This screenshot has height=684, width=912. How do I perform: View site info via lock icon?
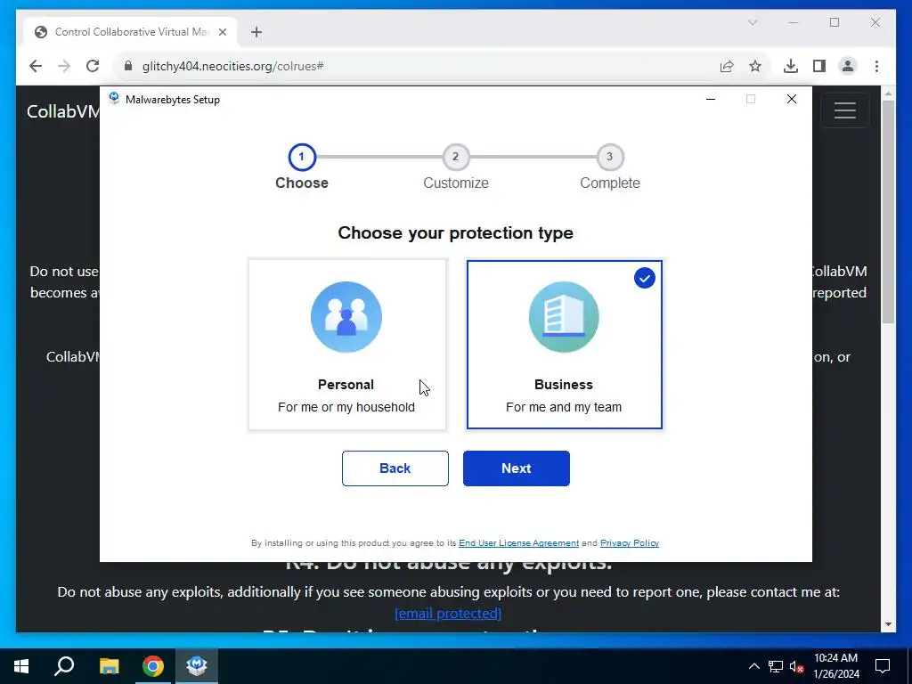pyautogui.click(x=128, y=66)
